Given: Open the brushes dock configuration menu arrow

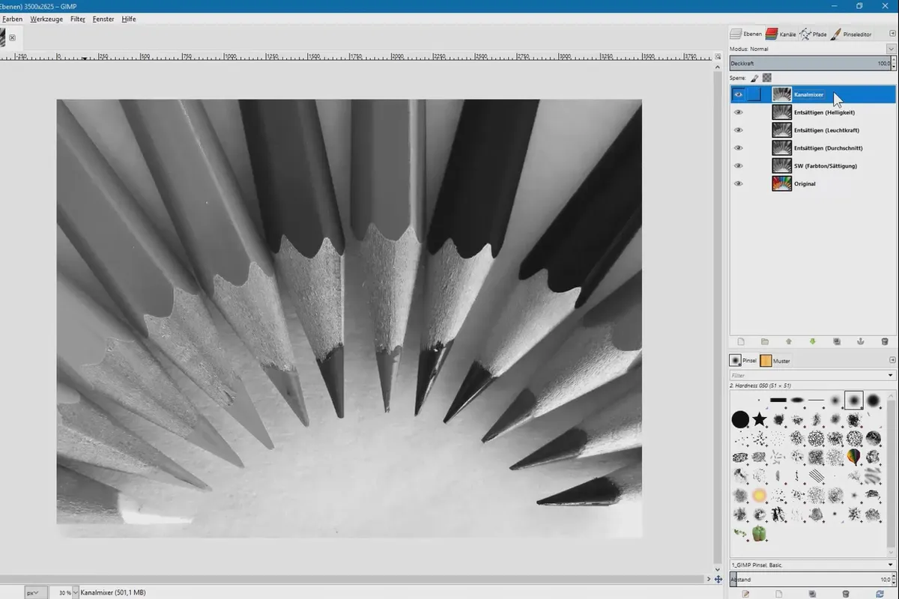Looking at the screenshot, I should tap(892, 360).
